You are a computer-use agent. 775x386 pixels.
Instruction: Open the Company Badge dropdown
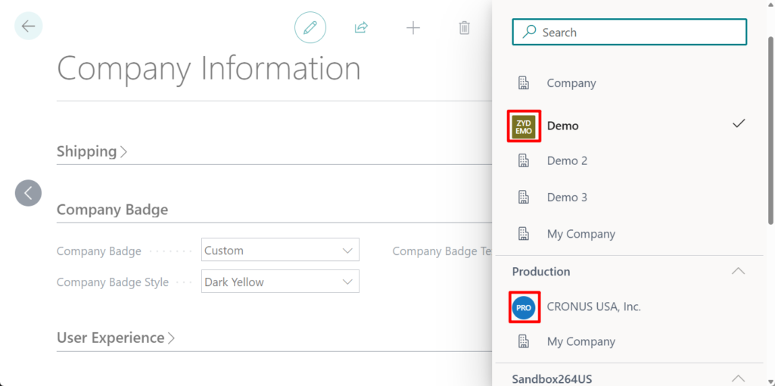pyautogui.click(x=280, y=251)
